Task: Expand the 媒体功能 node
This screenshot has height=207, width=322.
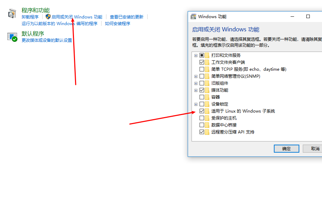Action: [196, 91]
